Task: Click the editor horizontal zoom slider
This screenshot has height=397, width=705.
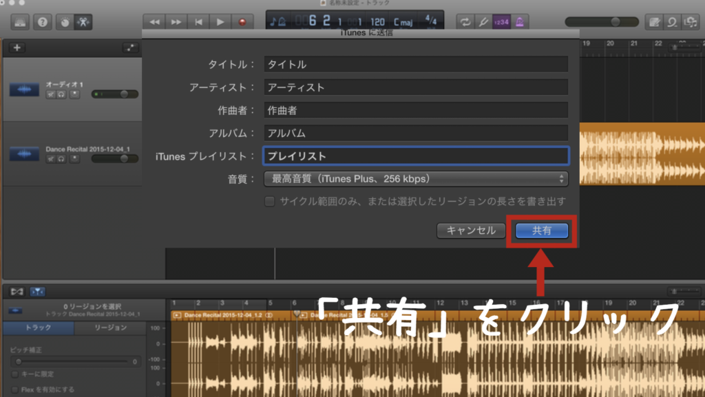Action: click(x=684, y=292)
